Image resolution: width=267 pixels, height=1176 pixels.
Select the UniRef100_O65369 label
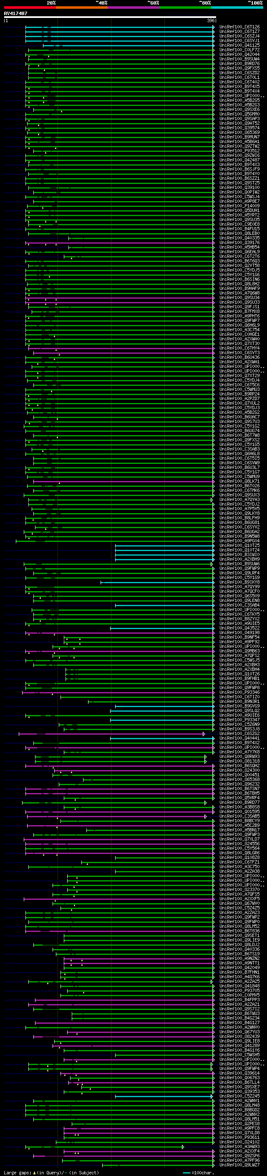point(239,132)
